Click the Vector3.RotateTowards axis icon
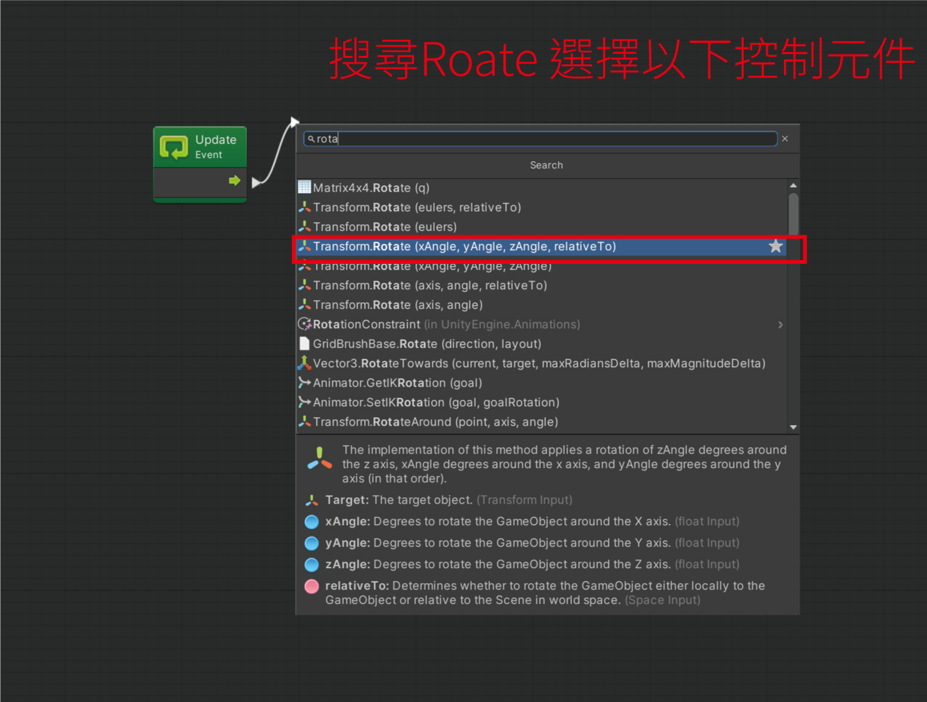This screenshot has width=927, height=702. (x=304, y=363)
